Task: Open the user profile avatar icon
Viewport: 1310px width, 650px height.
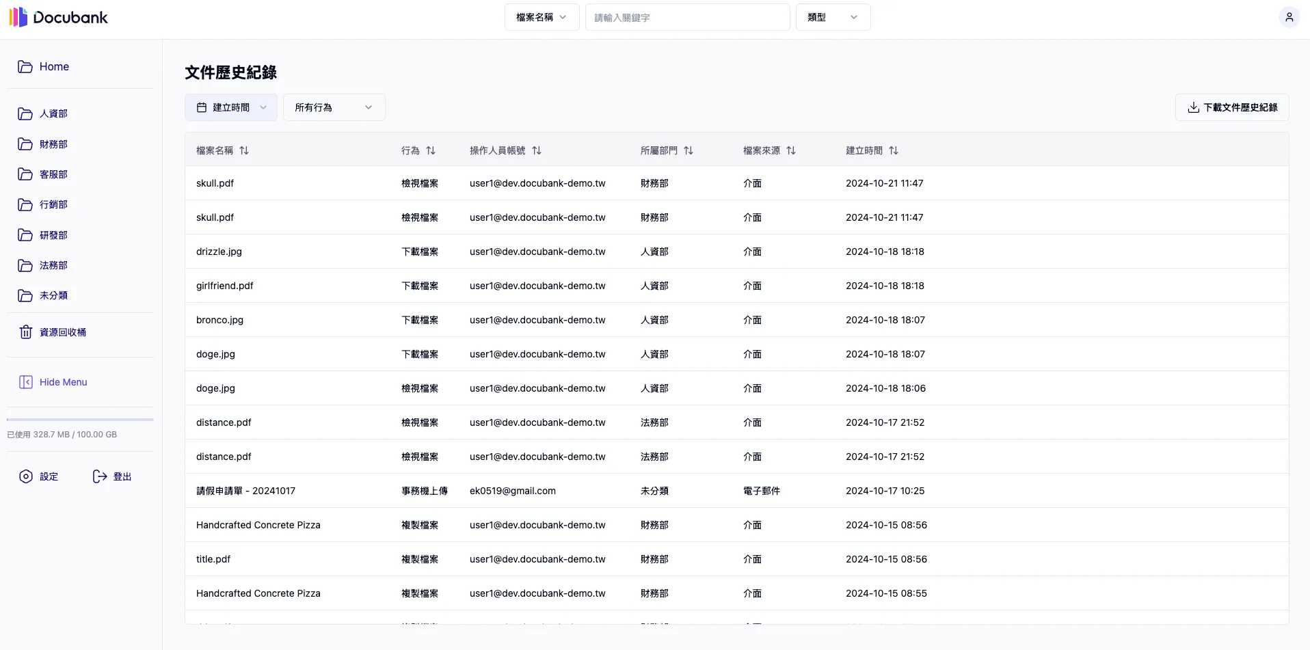Action: [1289, 17]
